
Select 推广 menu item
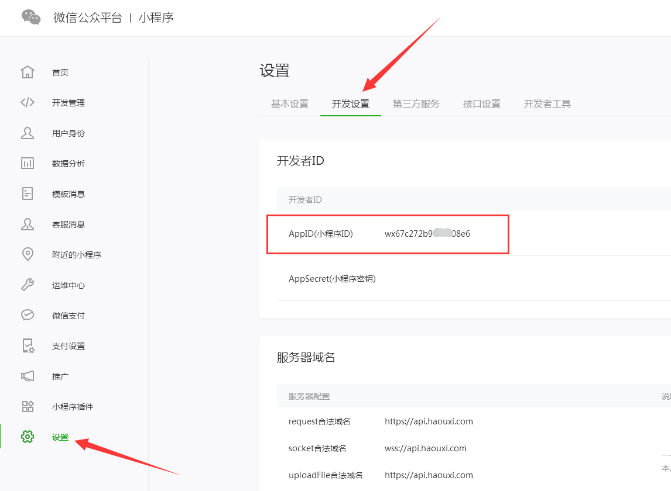click(60, 376)
